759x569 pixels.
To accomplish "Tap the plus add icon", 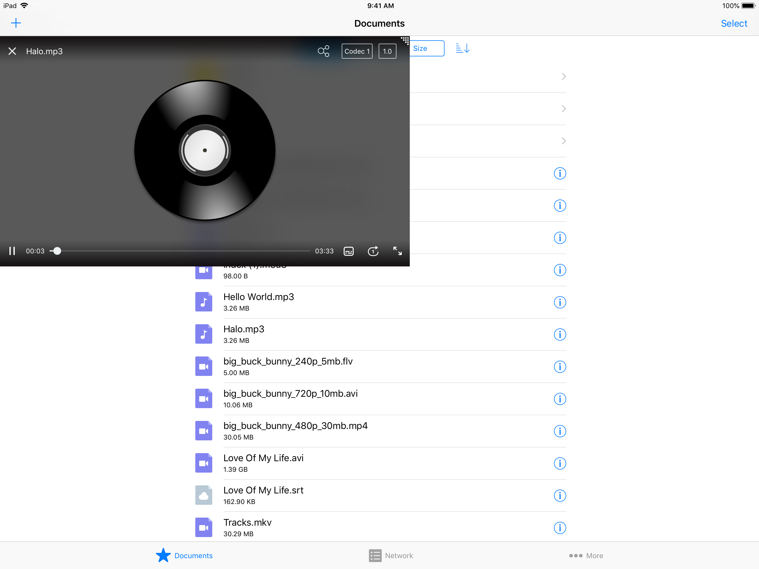I will click(x=16, y=23).
